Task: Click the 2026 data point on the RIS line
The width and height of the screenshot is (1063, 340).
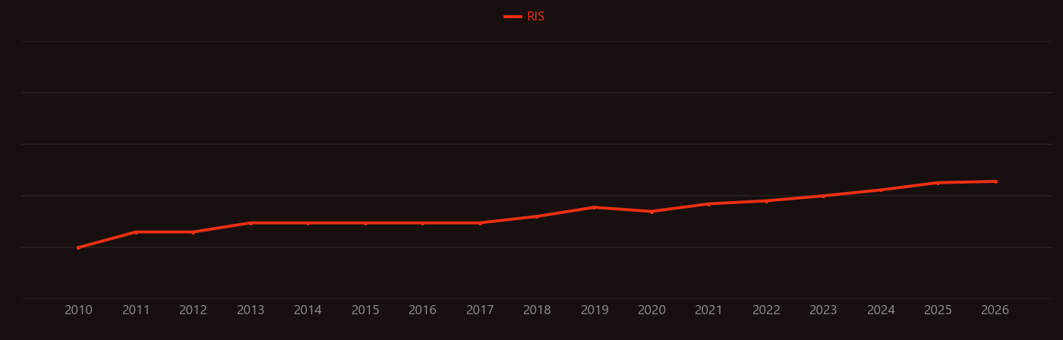Action: coord(995,181)
